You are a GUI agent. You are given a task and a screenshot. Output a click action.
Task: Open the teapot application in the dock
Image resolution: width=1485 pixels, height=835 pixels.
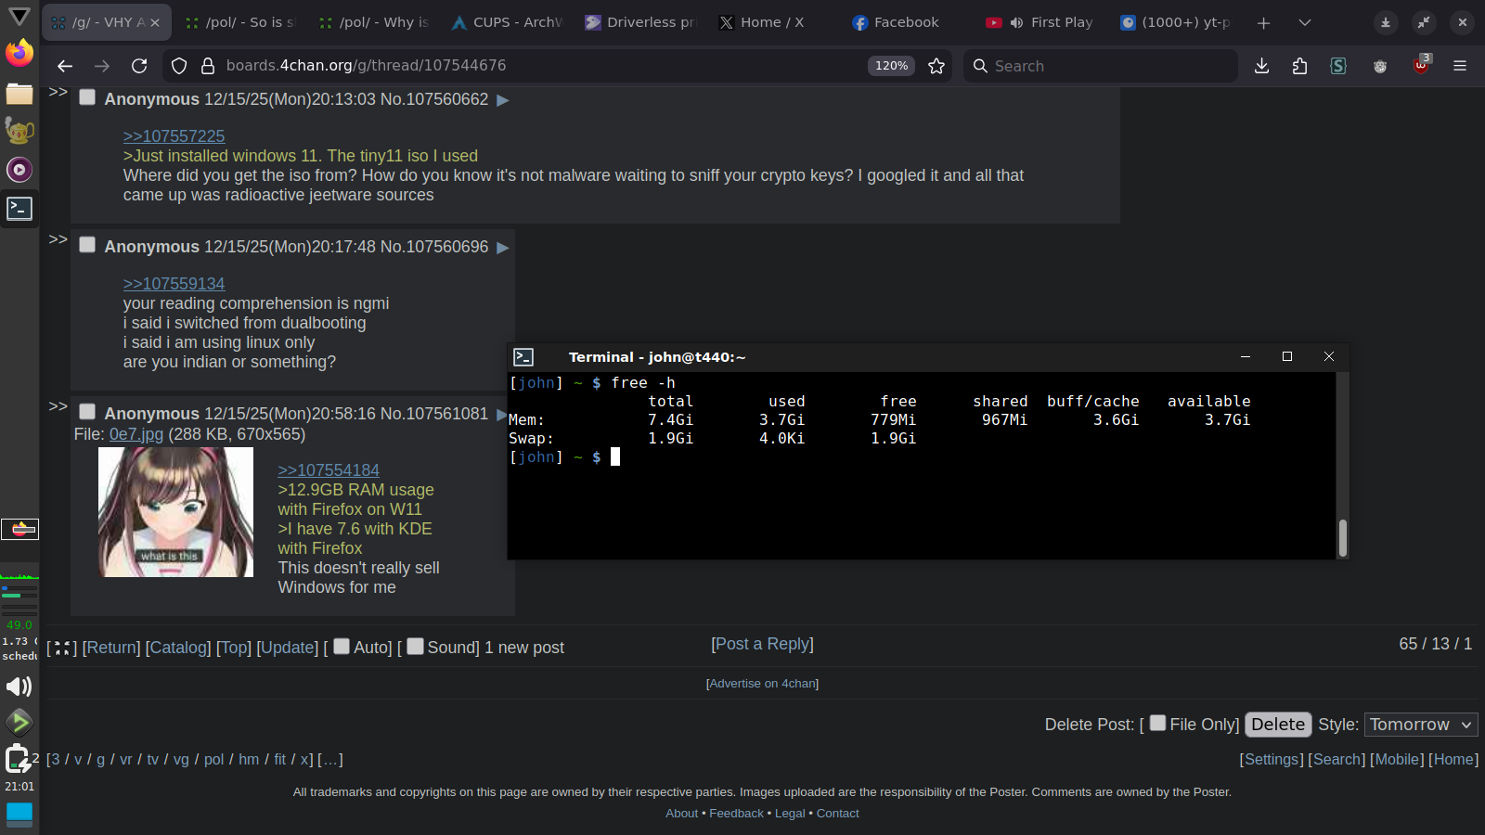(x=19, y=131)
